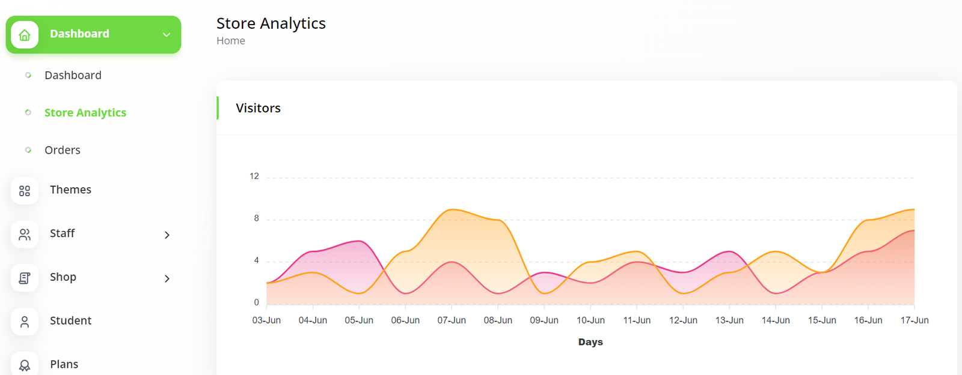Click the bullet dot beside Store Analytics

pos(28,113)
